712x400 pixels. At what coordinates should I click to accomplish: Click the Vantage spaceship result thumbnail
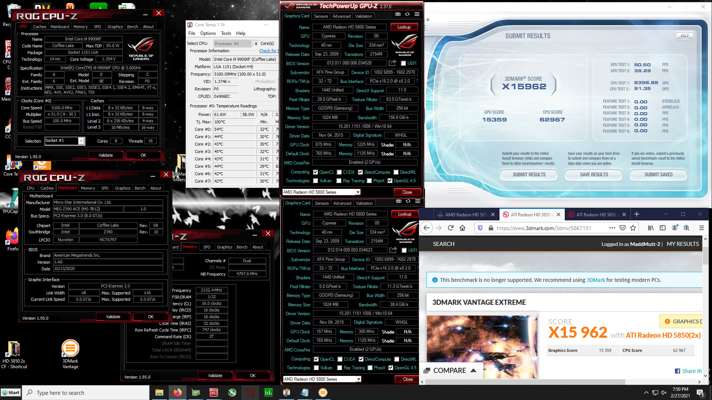tap(482, 347)
